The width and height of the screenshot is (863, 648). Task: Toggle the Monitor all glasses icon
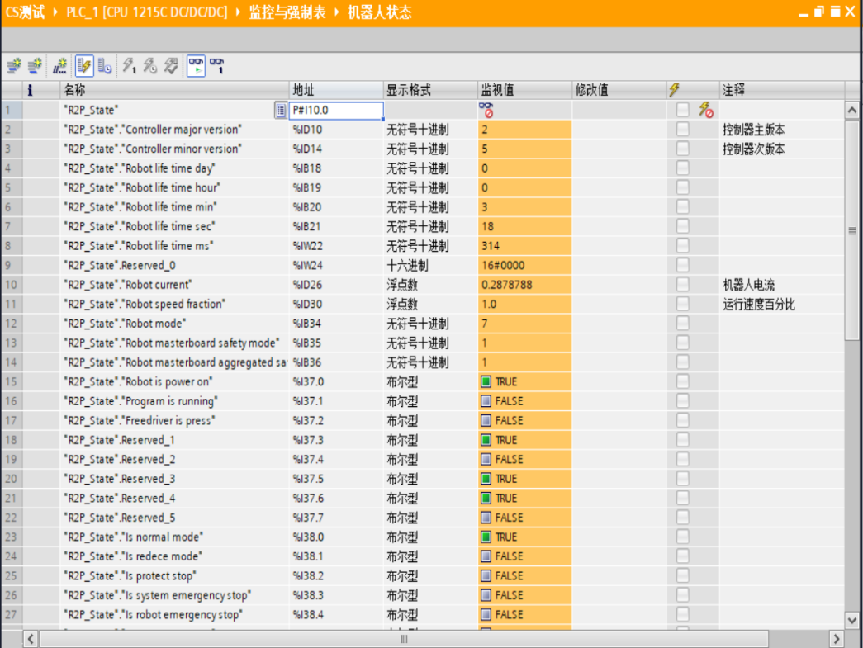[196, 67]
